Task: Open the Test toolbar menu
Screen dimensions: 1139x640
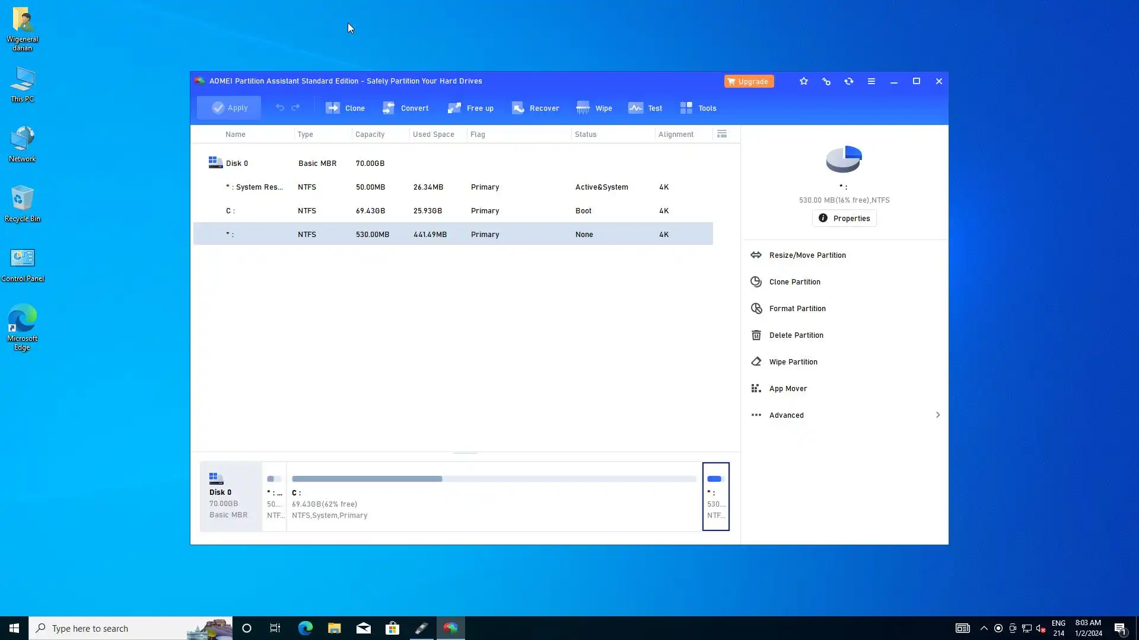Action: [x=645, y=108]
